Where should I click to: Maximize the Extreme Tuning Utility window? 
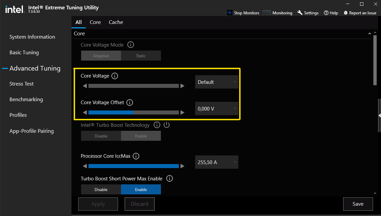click(362, 4)
